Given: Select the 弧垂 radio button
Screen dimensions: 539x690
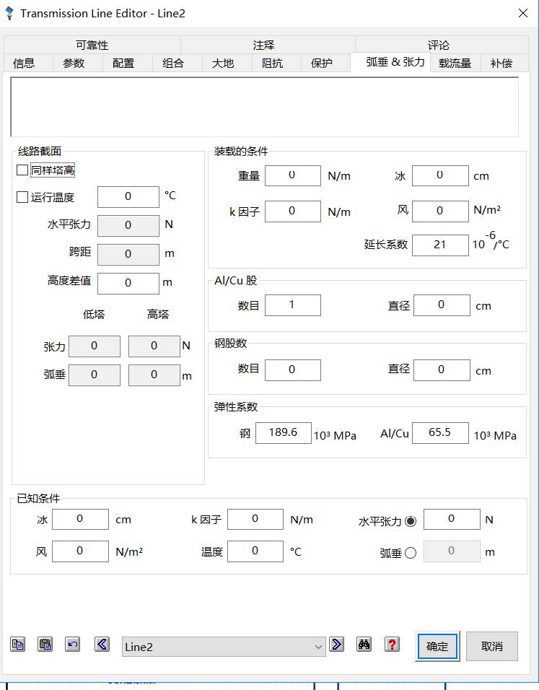Looking at the screenshot, I should (x=411, y=553).
